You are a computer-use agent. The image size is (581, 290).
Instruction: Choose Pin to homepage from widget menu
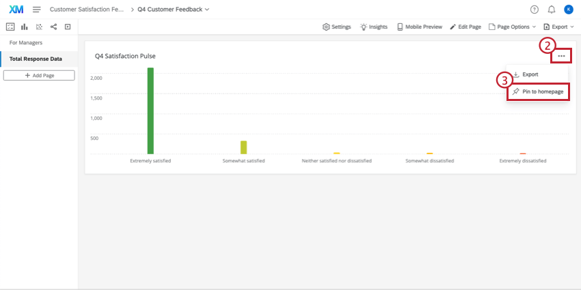(539, 91)
